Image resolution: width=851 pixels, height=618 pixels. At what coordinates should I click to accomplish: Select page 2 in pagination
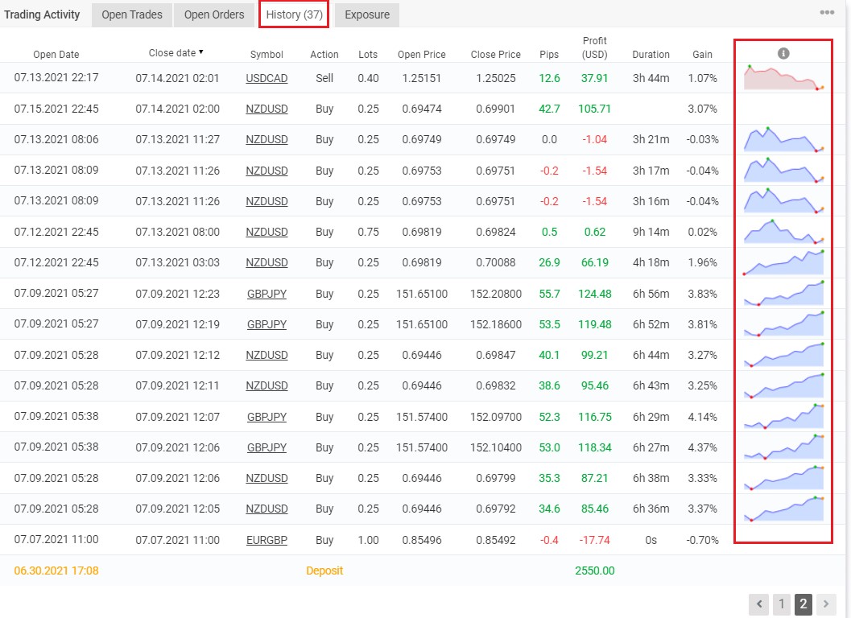[803, 604]
